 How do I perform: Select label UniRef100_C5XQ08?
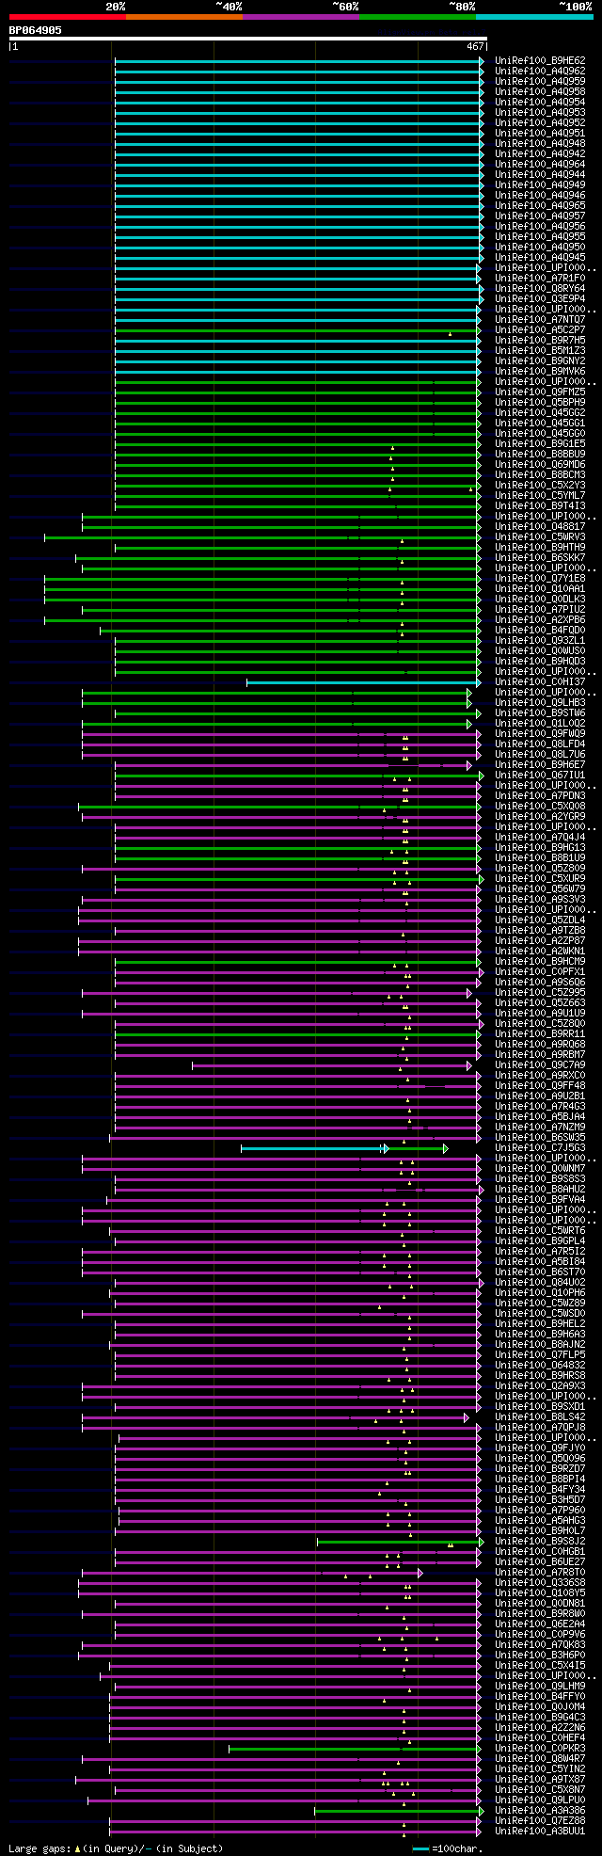pyautogui.click(x=540, y=806)
